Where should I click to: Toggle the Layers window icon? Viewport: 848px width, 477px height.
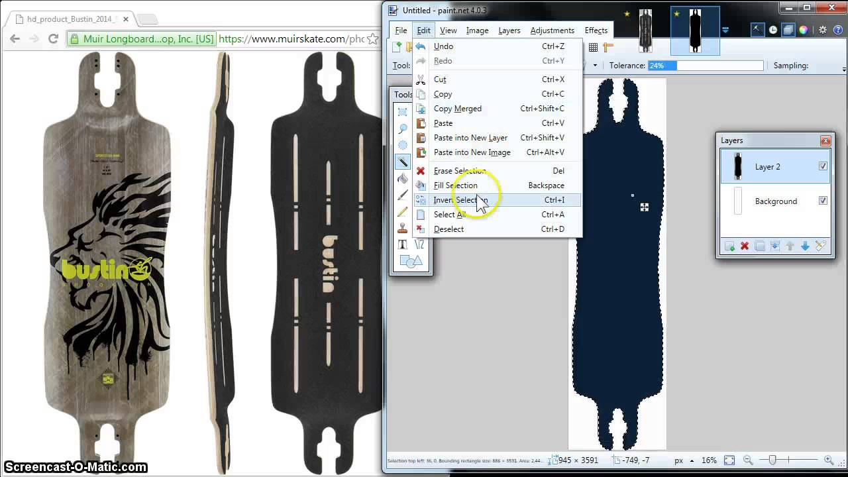click(788, 30)
